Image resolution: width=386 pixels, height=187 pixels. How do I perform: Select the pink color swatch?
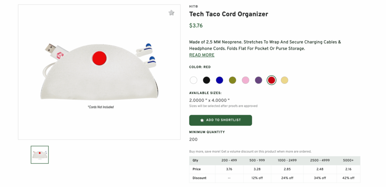point(245,80)
